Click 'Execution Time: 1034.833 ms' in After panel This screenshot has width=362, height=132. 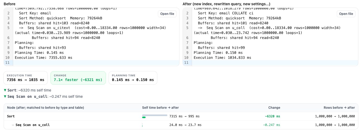tap(222, 58)
